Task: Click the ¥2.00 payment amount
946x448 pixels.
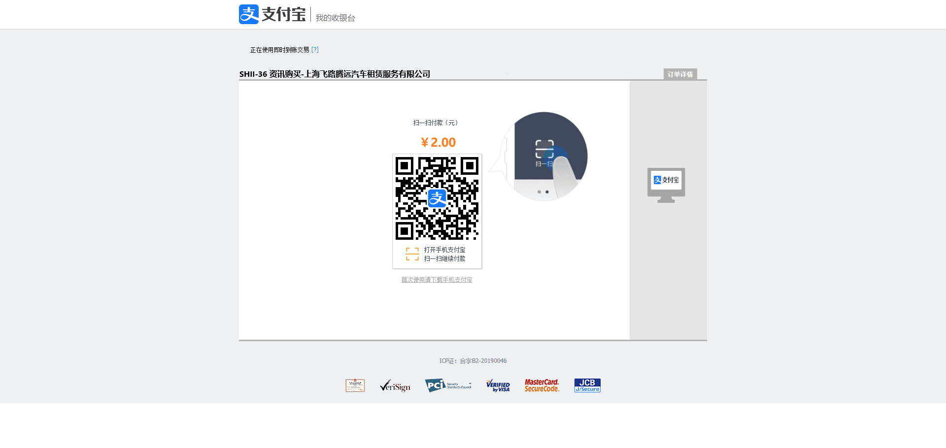Action: [438, 142]
